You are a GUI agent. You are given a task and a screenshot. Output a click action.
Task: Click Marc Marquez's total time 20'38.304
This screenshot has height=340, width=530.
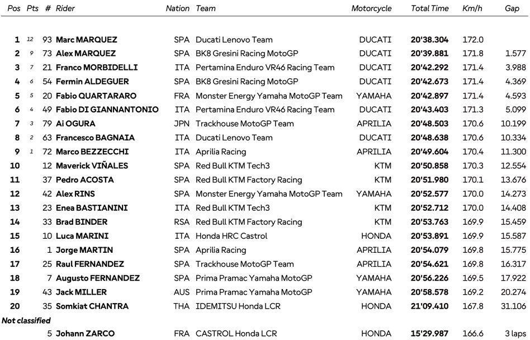coord(429,40)
